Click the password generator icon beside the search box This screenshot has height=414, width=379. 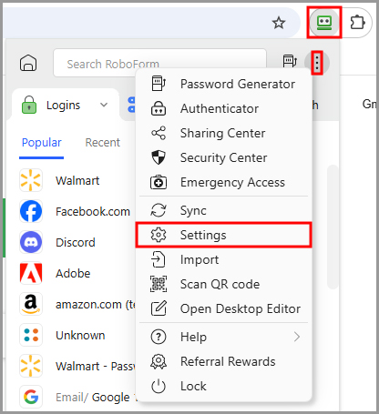(x=290, y=61)
